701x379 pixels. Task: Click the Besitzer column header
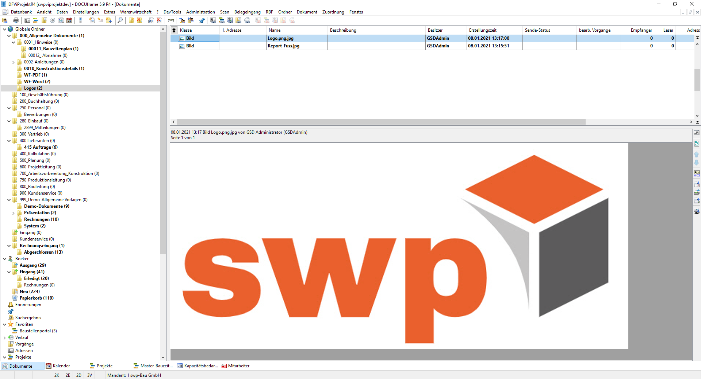point(446,30)
